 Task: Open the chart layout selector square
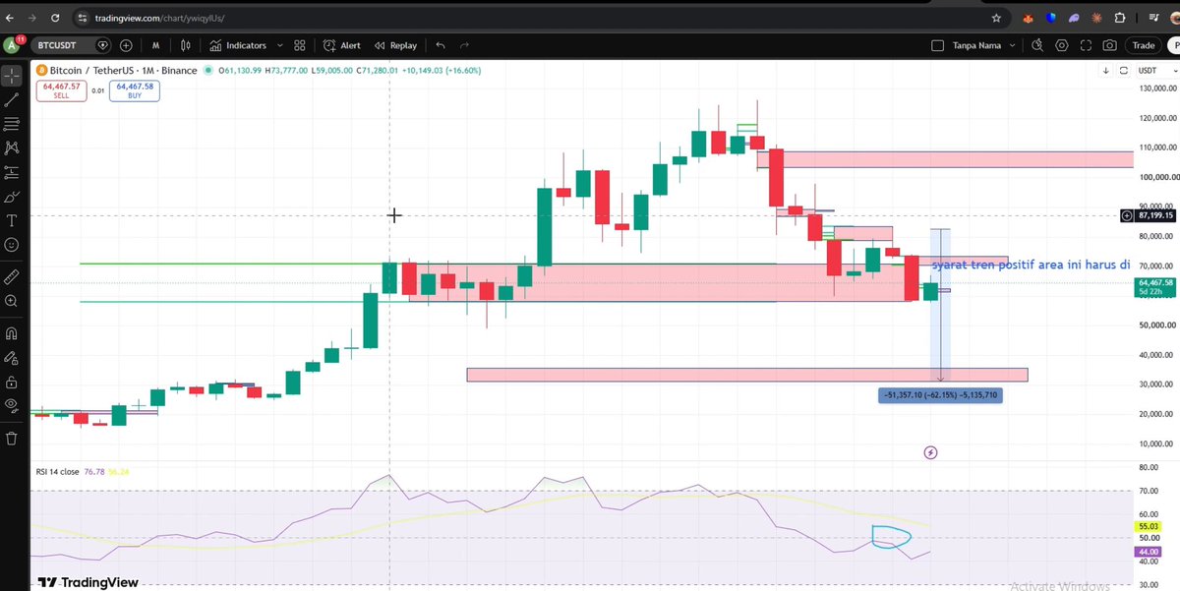937,45
